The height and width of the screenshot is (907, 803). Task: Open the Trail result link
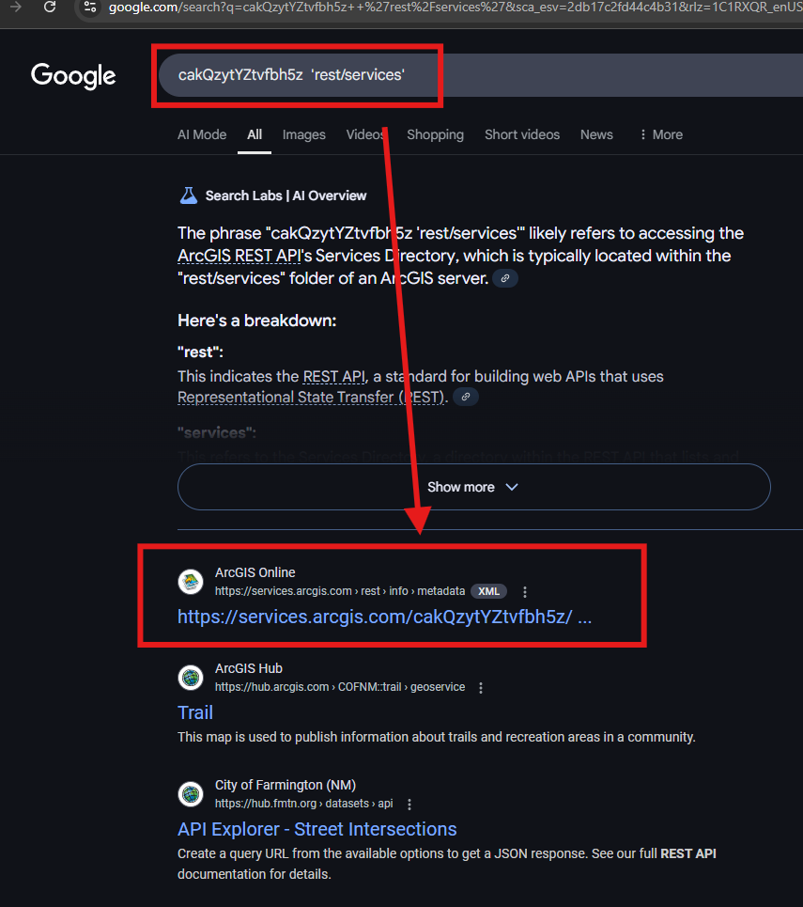194,712
